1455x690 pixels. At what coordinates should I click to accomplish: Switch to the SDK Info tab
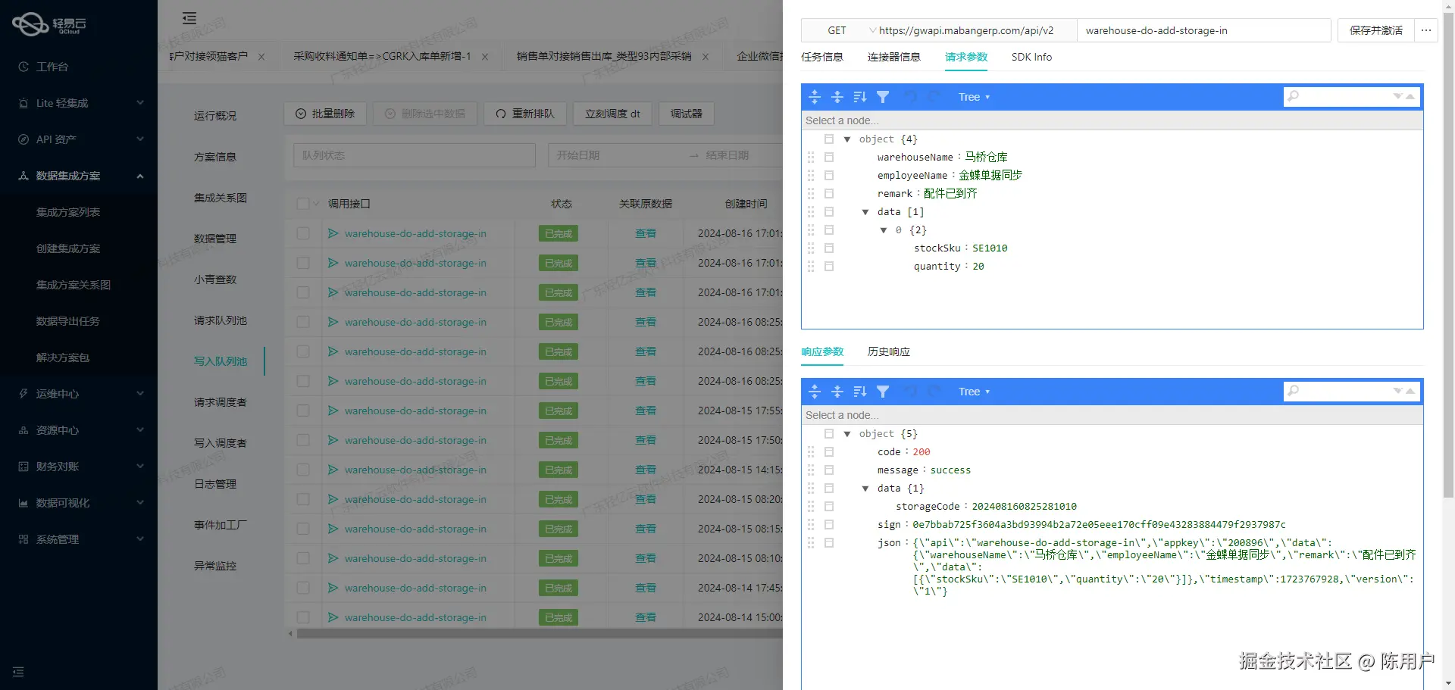tap(1031, 57)
